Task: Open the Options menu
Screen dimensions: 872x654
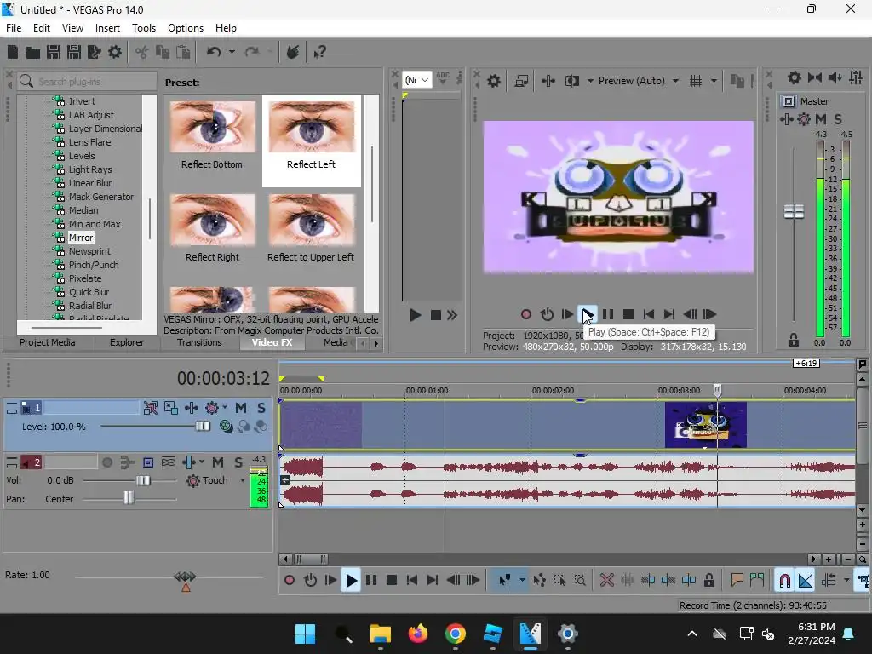Action: (185, 28)
